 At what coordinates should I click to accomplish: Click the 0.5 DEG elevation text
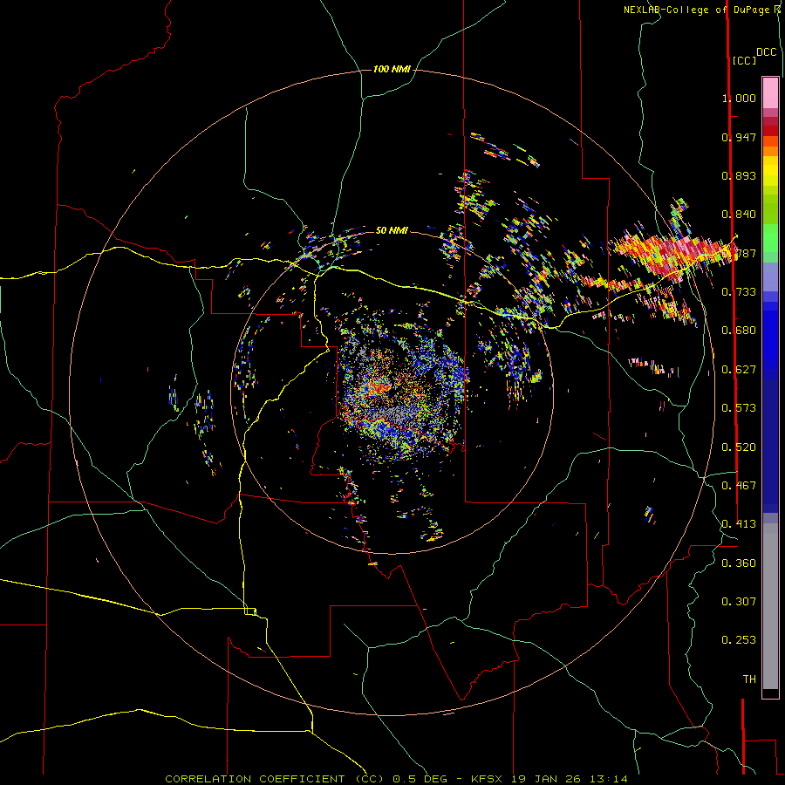[x=420, y=779]
